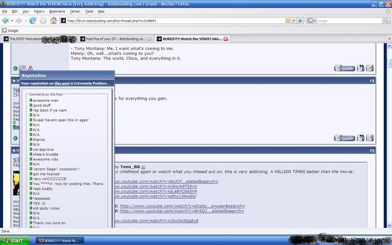The width and height of the screenshot is (392, 245).
Task: Click the online status dot under first post
Action: coord(15,68)
